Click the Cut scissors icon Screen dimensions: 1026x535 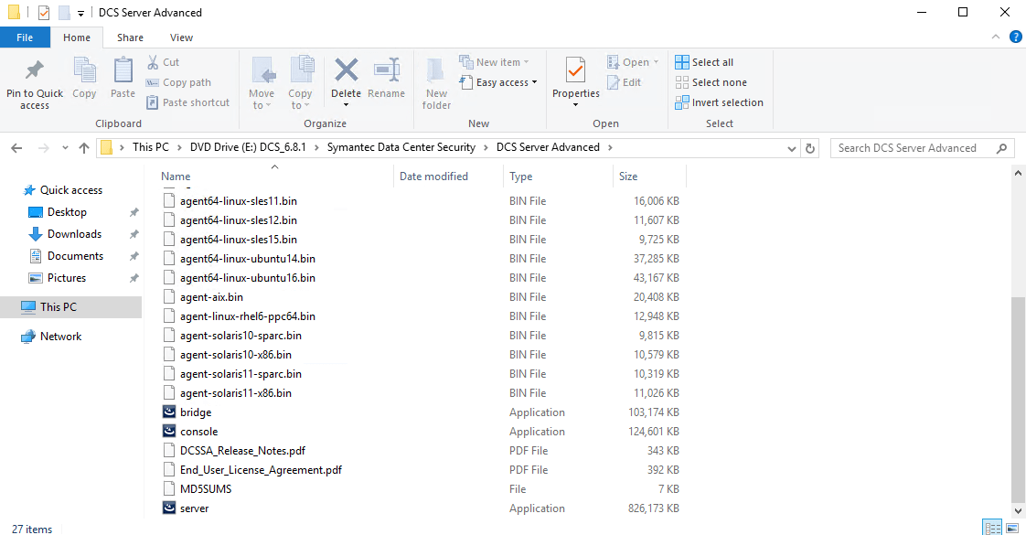pyautogui.click(x=153, y=62)
